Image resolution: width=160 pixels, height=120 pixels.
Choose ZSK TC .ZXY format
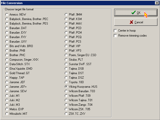[x=66, y=114]
